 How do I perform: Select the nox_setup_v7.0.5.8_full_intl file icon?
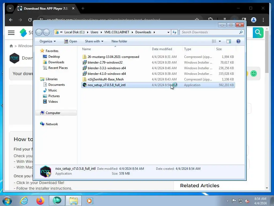click(x=85, y=85)
